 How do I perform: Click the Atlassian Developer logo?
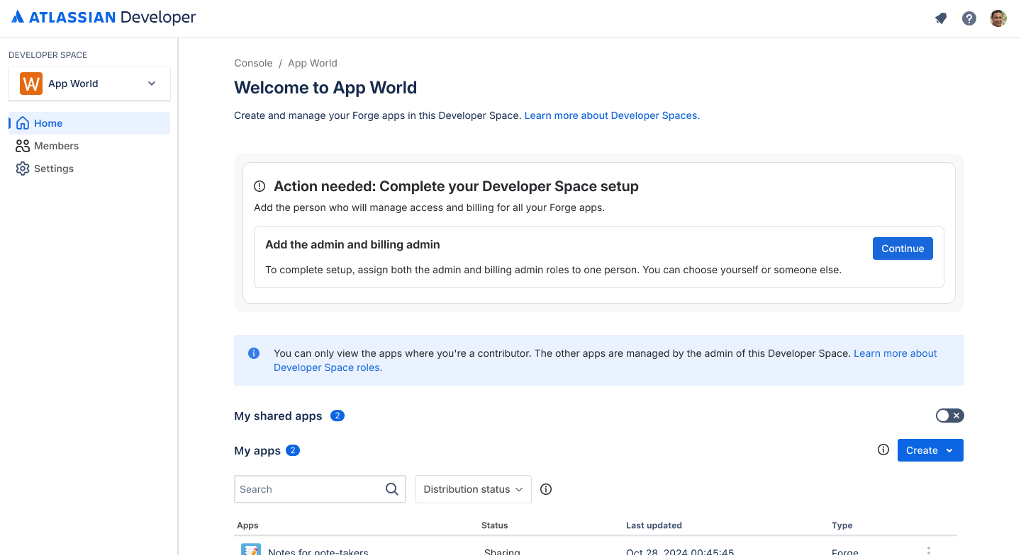[x=104, y=18]
